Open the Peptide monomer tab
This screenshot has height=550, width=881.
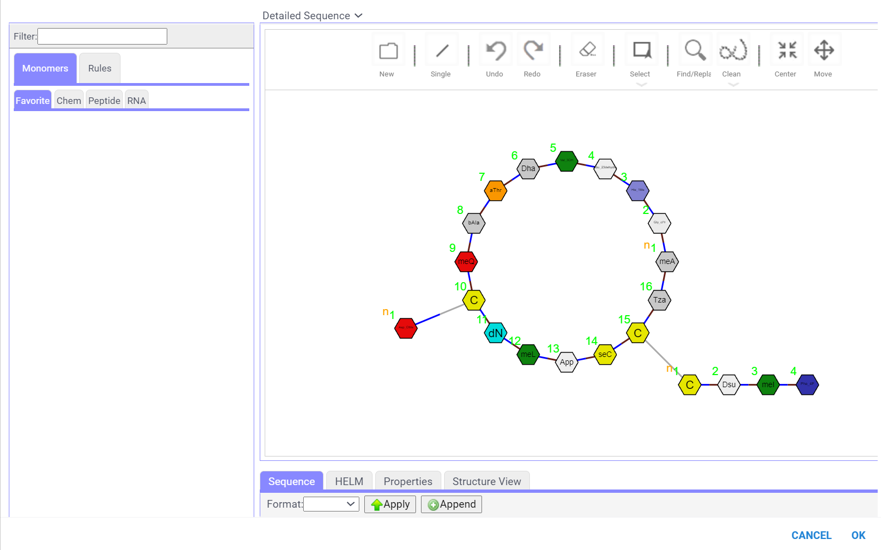tap(103, 100)
